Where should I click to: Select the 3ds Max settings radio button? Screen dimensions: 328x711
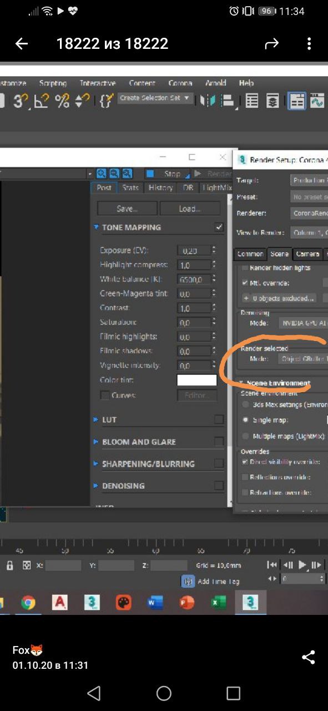point(245,405)
